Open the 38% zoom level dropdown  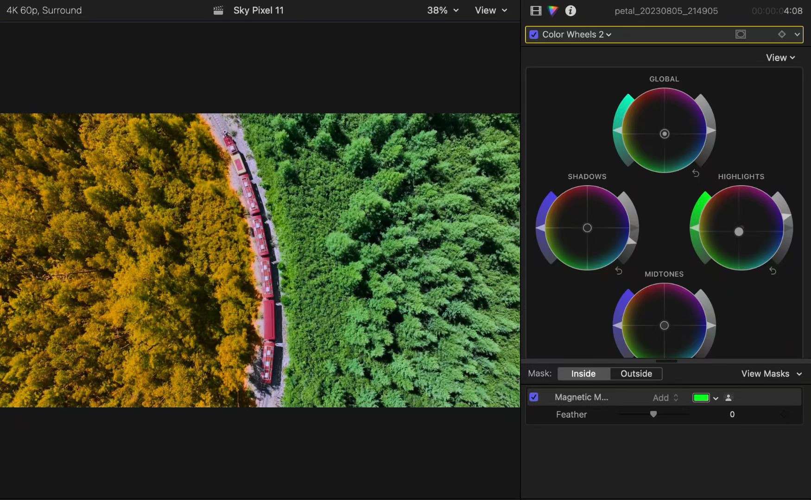pyautogui.click(x=443, y=10)
